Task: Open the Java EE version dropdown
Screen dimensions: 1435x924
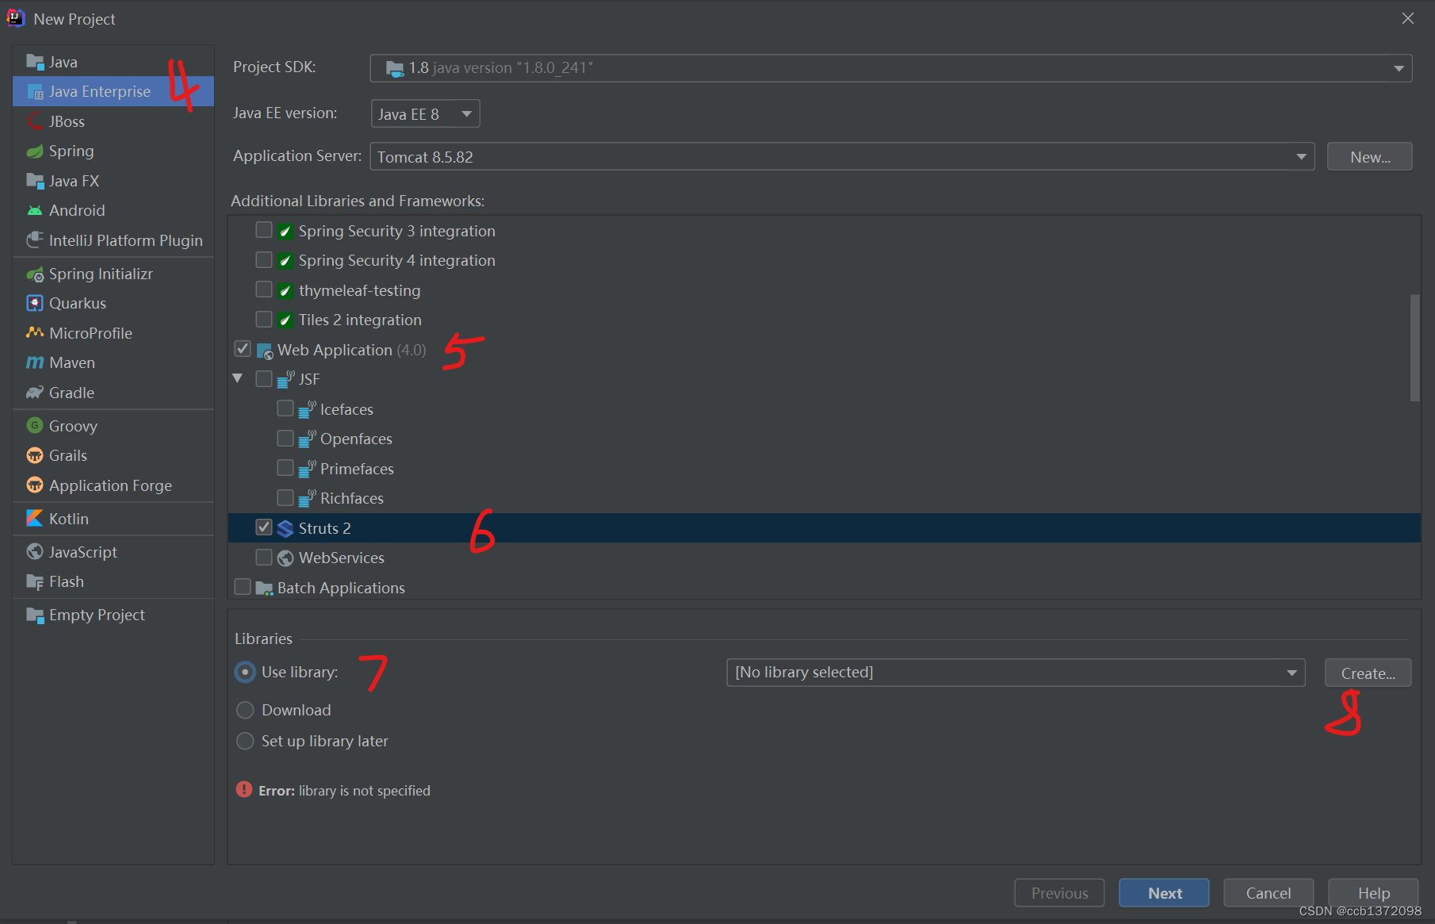Action: point(425,114)
